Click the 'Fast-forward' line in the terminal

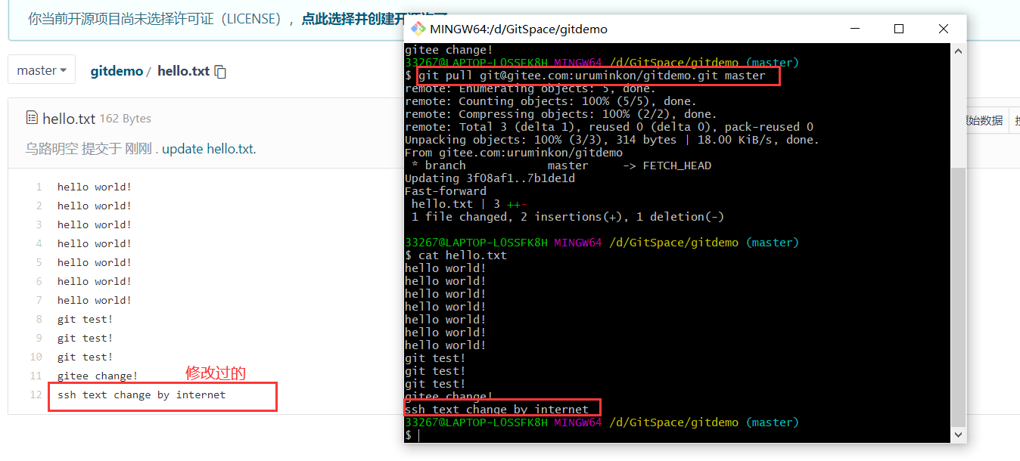(x=446, y=191)
